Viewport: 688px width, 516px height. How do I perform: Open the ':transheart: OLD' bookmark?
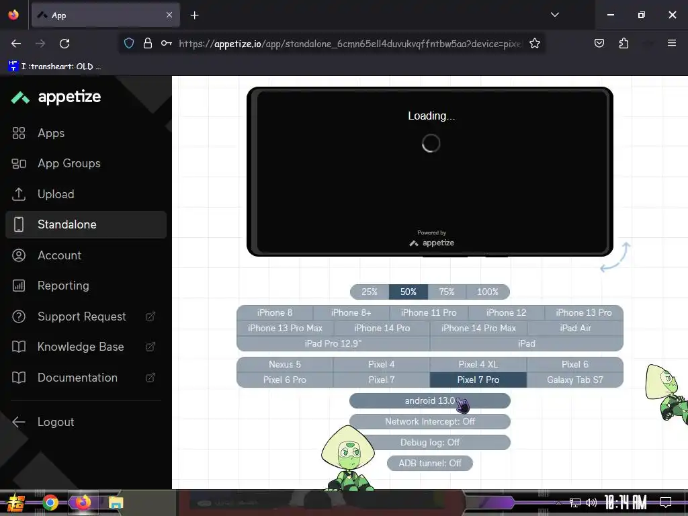point(55,67)
